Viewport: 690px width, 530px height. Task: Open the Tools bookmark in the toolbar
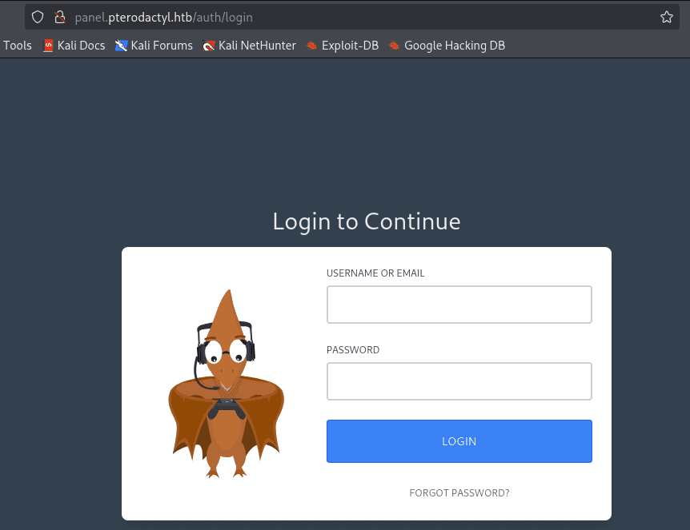click(18, 46)
